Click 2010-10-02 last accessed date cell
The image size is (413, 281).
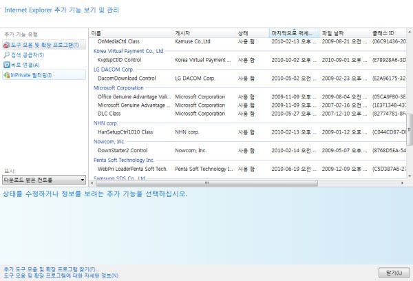tap(294, 60)
